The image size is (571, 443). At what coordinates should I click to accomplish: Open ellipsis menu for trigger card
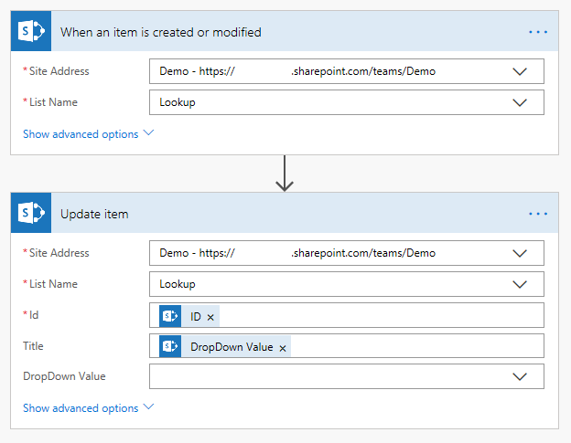[x=537, y=32]
